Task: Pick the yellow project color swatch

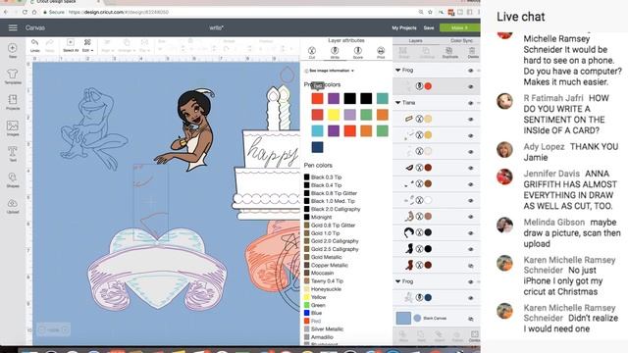Action: [x=334, y=115]
